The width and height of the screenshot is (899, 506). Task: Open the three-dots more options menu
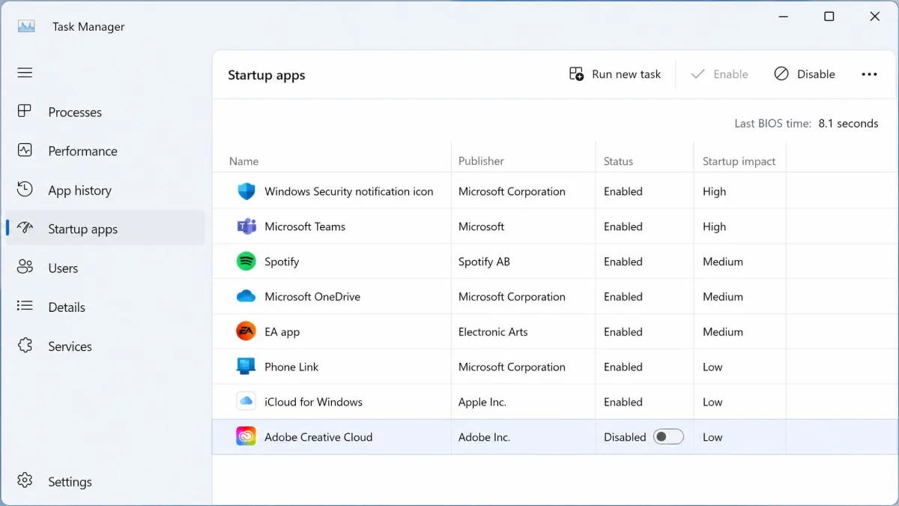(x=869, y=74)
